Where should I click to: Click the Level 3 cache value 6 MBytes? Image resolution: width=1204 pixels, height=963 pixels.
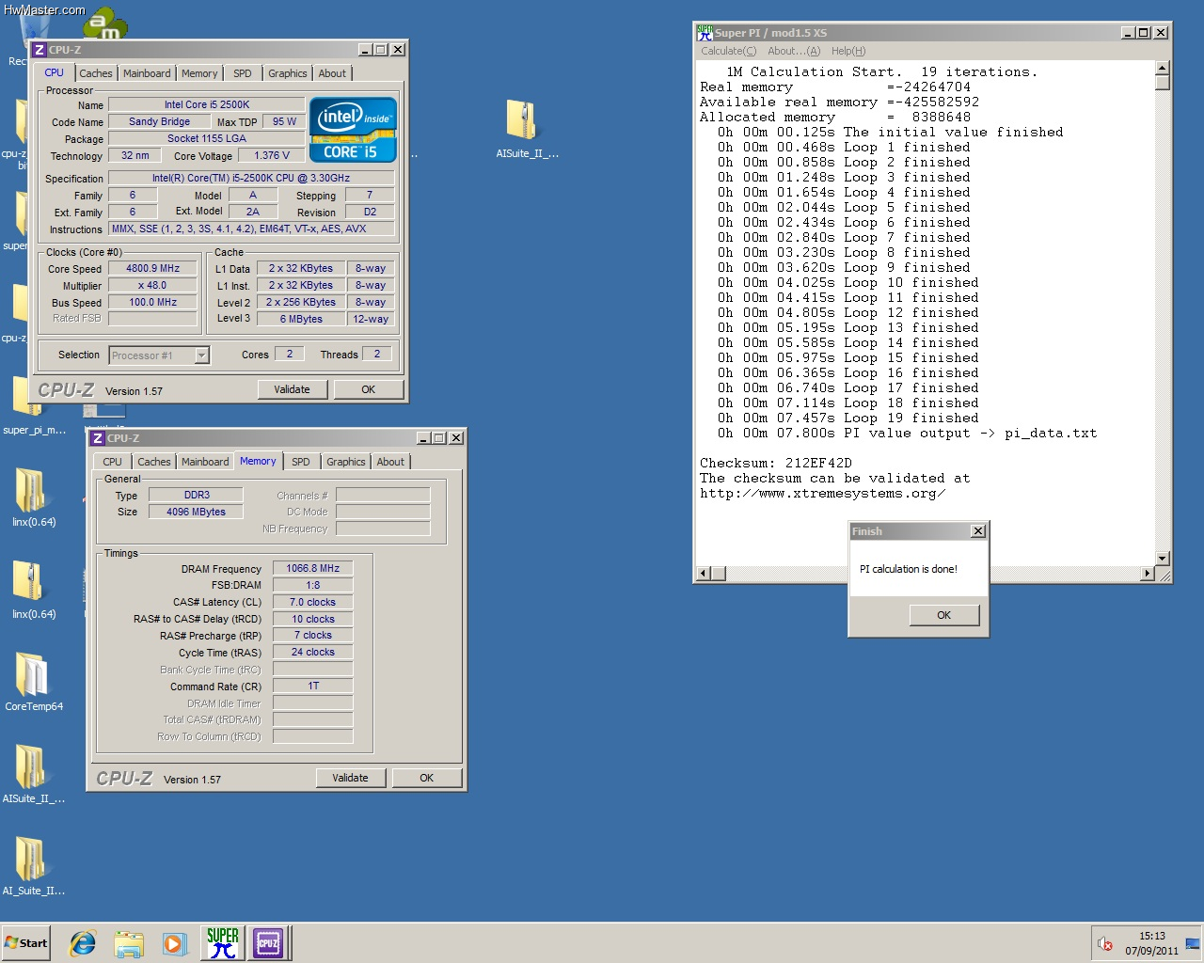pyautogui.click(x=300, y=319)
